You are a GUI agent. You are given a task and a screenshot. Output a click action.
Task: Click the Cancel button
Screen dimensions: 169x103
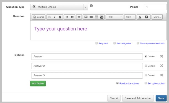tap(114, 98)
